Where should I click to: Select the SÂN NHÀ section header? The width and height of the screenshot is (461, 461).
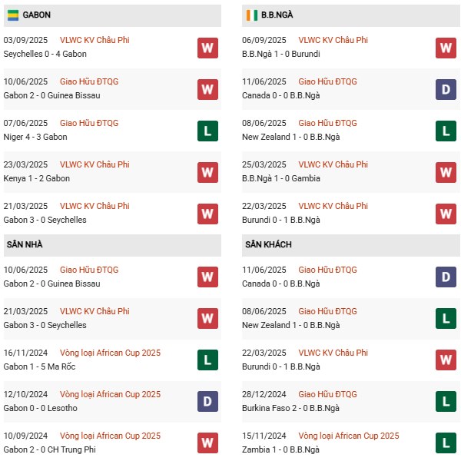coord(25,244)
